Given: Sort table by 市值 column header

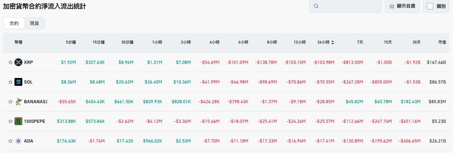Looking at the screenshot, I should coord(442,42).
